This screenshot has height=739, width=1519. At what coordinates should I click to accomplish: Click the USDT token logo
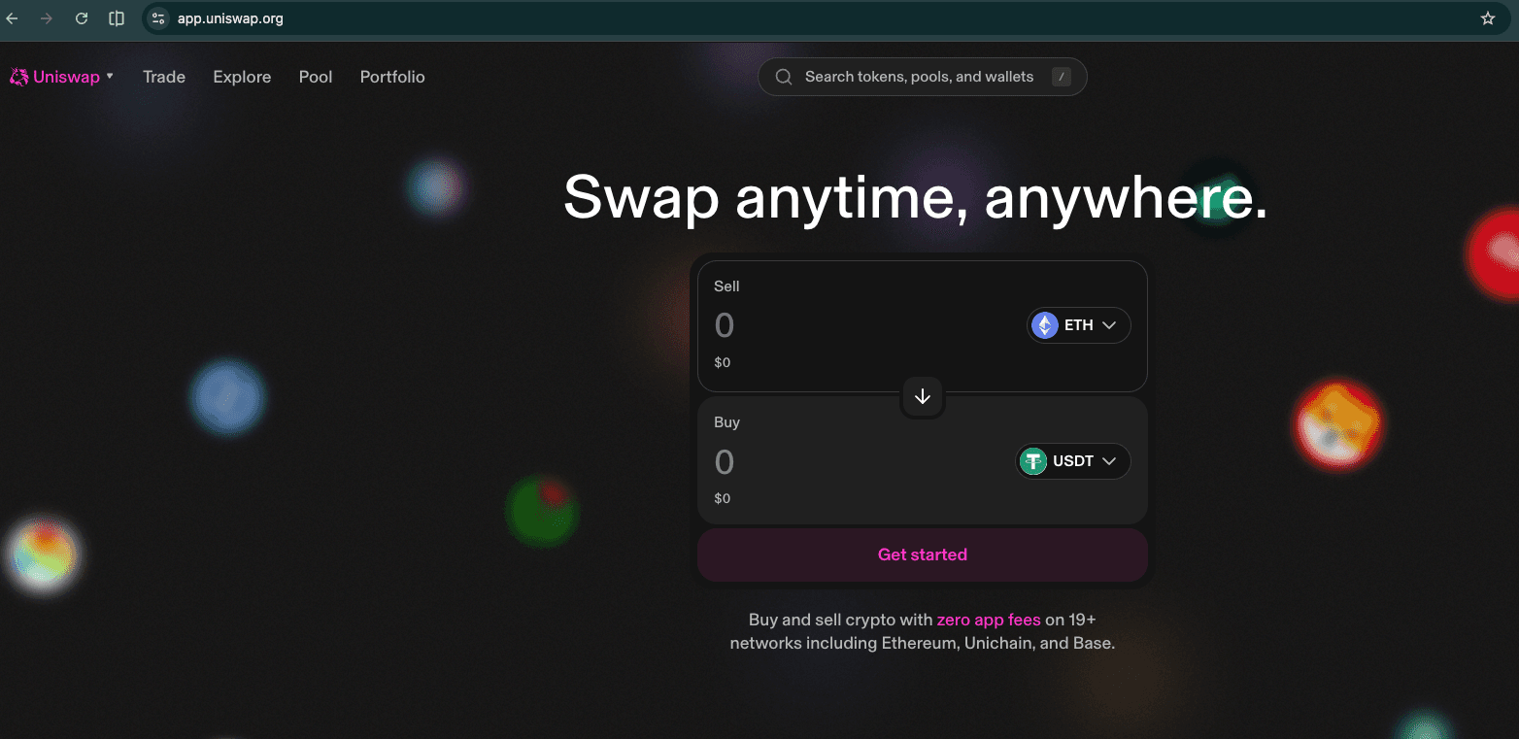[1033, 461]
